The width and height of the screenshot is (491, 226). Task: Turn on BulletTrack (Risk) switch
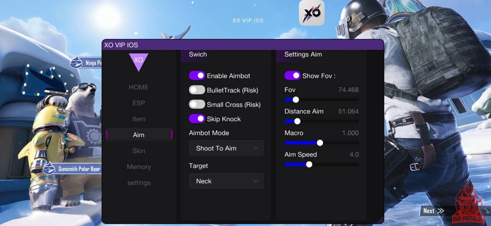[197, 90]
